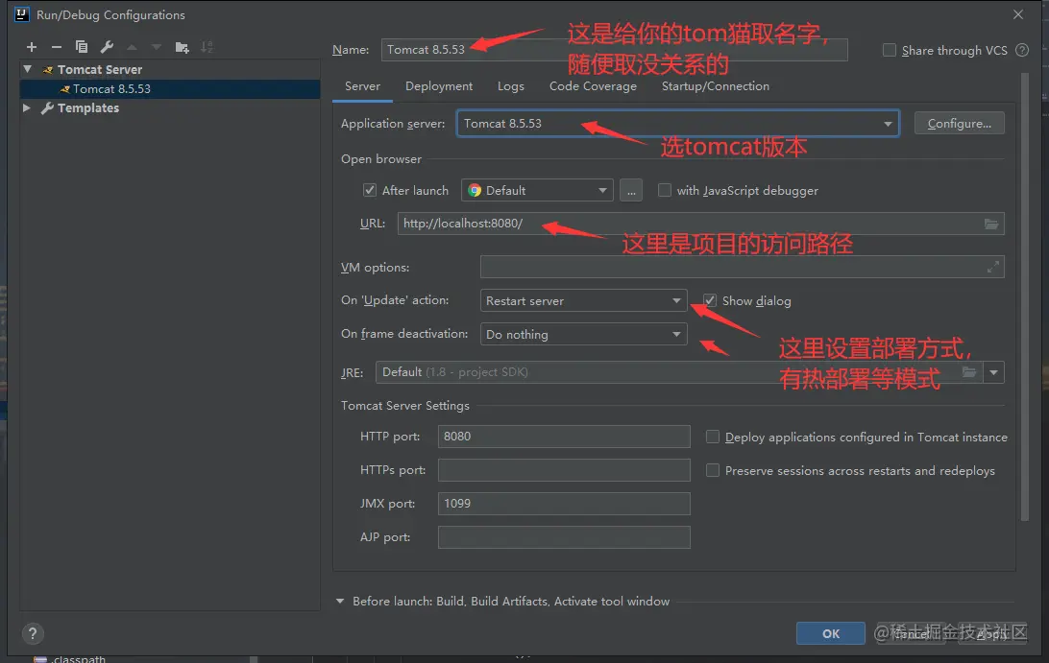Move configuration up arrow icon
Viewport: 1049px width, 663px height.
132,47
